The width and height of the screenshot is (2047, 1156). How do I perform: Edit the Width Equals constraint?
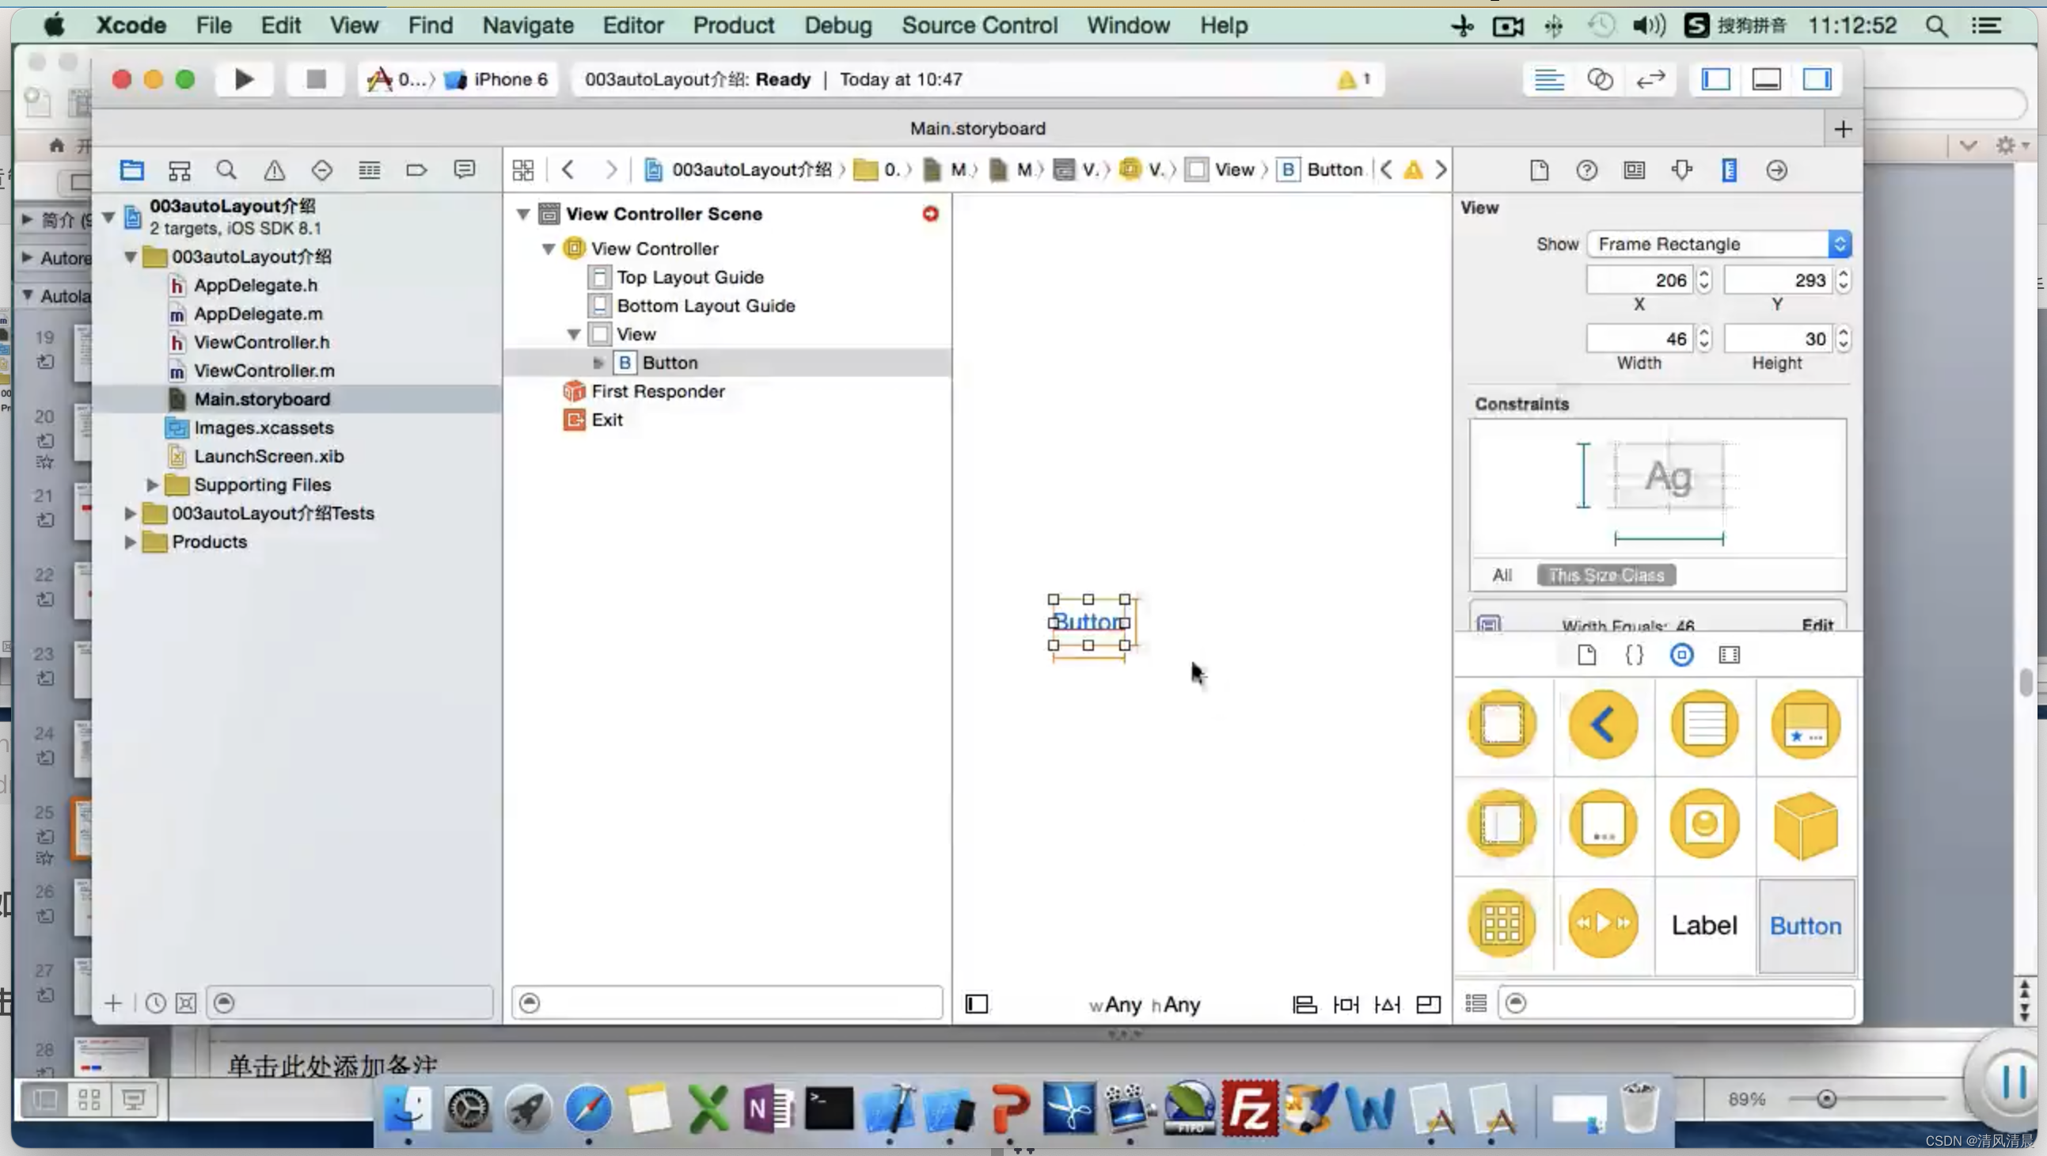click(1817, 624)
